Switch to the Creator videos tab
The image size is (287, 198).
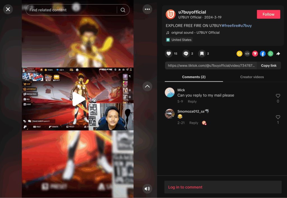252,77
